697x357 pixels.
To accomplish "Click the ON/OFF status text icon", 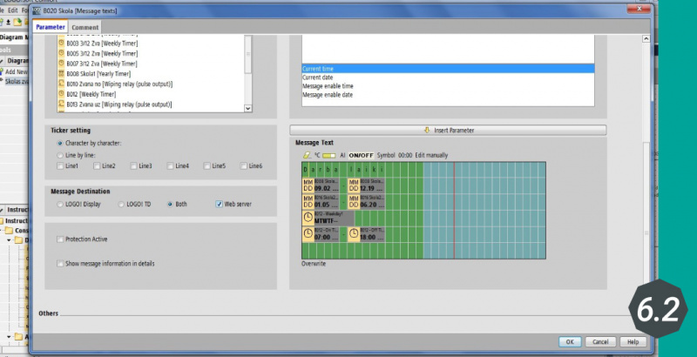I will point(362,154).
